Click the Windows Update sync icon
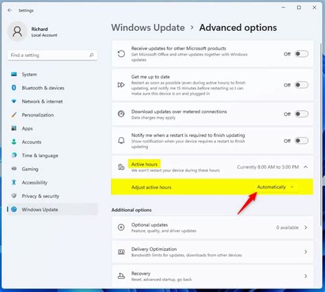The image size is (325, 292). click(x=14, y=209)
